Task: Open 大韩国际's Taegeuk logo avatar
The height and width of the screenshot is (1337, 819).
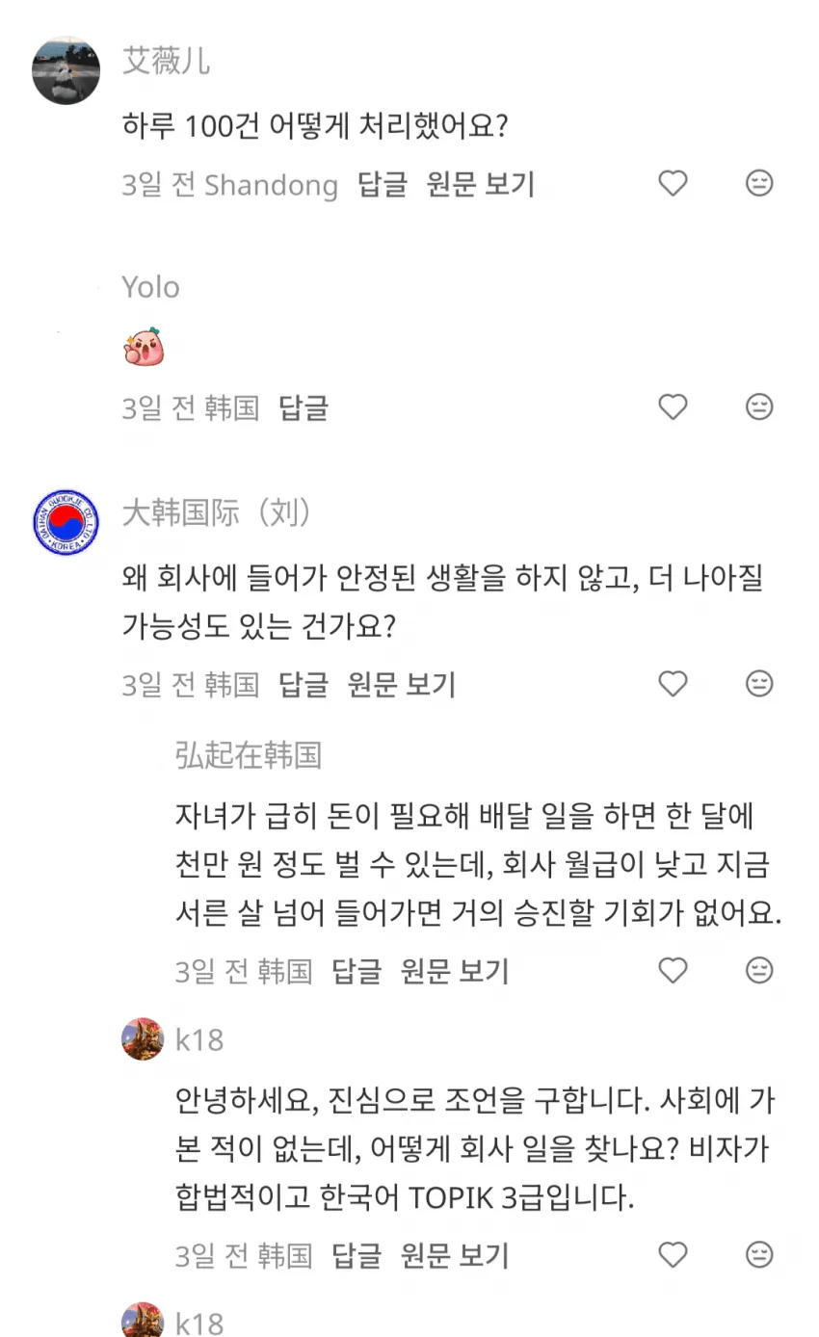Action: 66,523
